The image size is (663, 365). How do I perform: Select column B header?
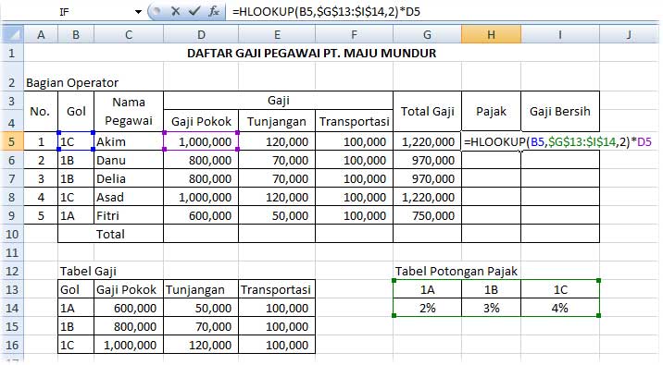(x=76, y=34)
